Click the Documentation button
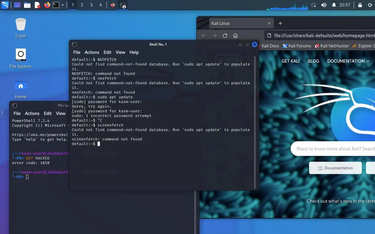This screenshot has height=234, width=375. [335, 168]
